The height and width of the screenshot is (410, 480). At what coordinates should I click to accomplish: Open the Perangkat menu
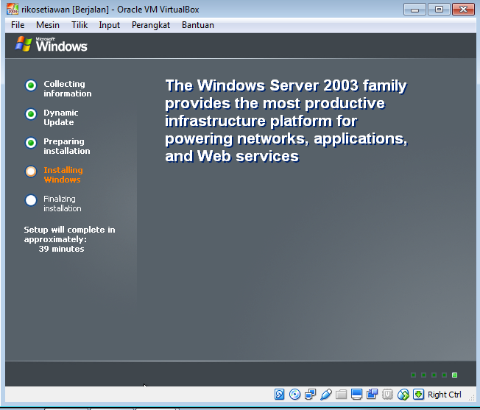(151, 25)
